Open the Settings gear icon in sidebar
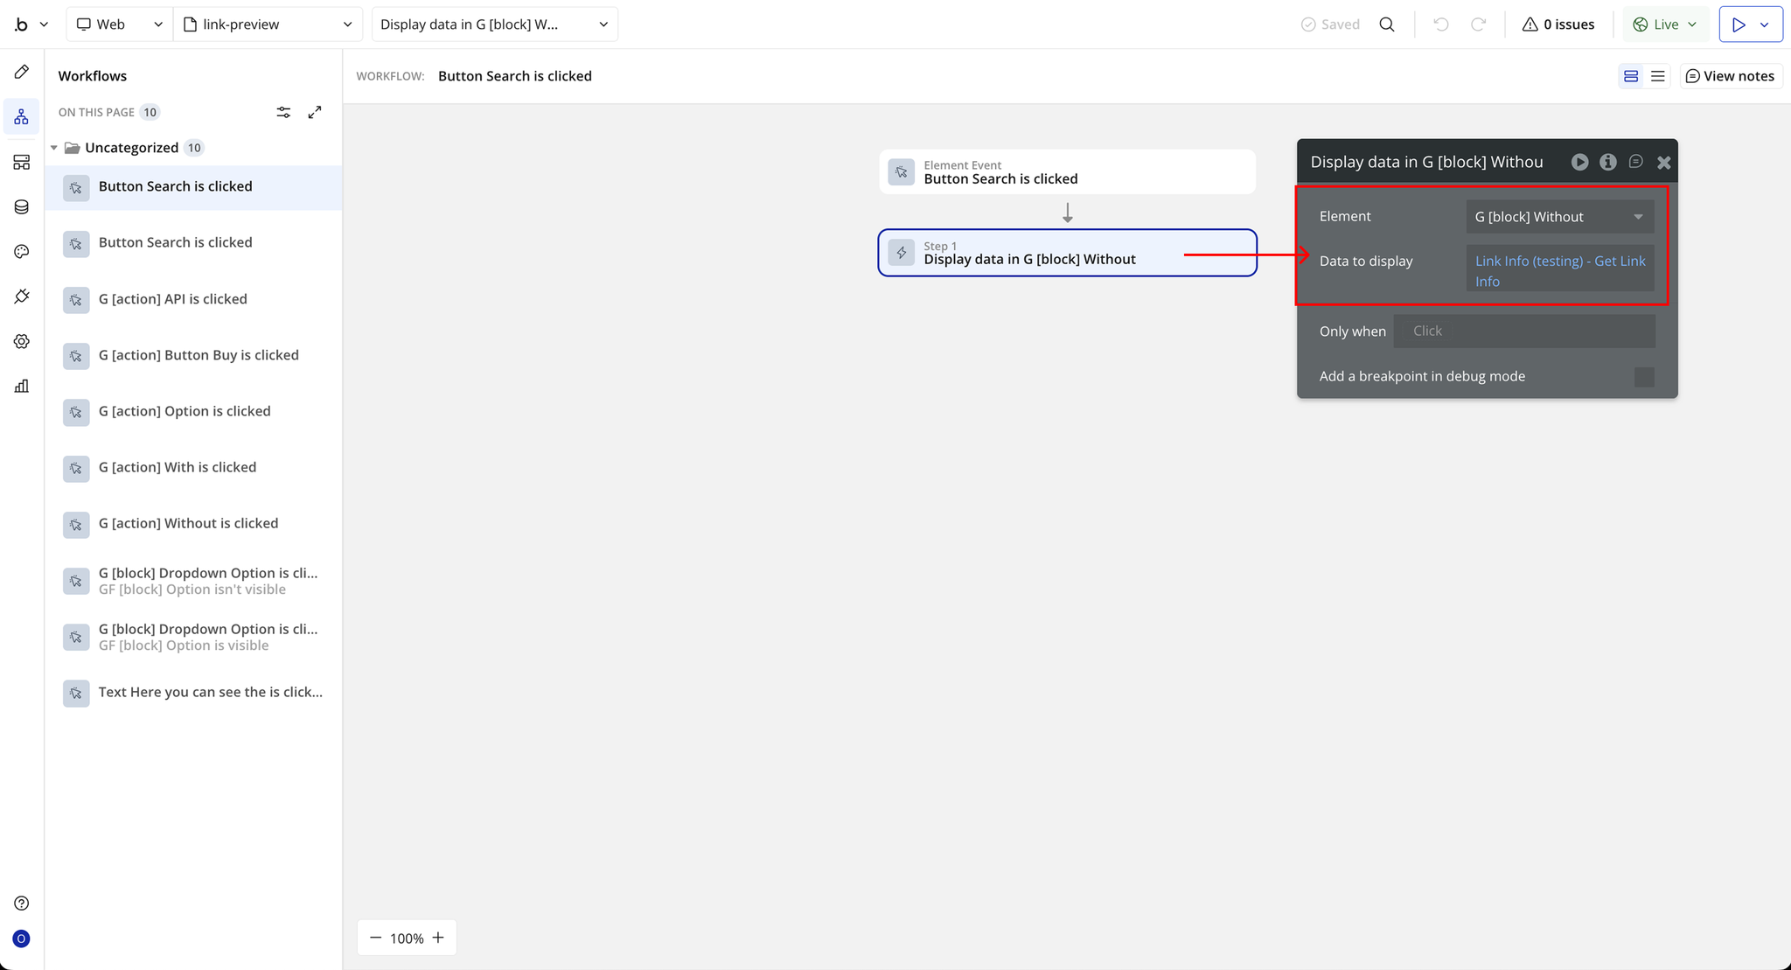 coord(22,341)
